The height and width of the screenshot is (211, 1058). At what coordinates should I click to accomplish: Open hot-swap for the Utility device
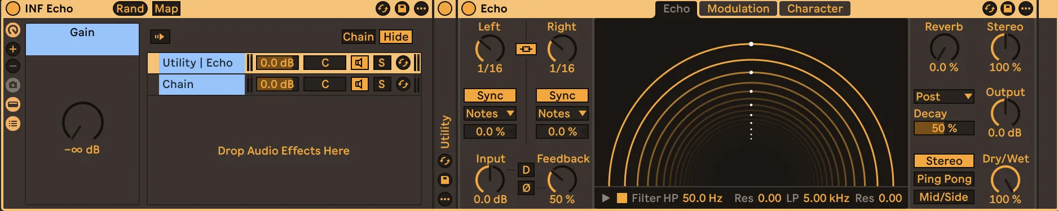[x=445, y=161]
